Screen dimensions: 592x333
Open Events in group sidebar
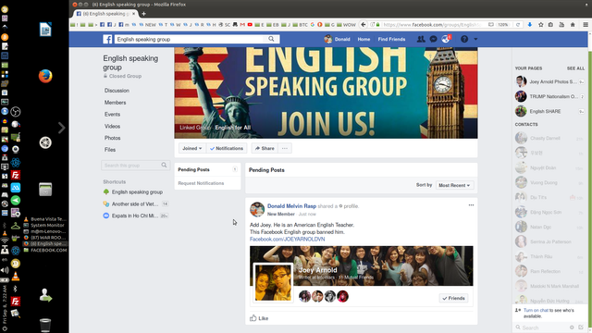[x=112, y=114]
